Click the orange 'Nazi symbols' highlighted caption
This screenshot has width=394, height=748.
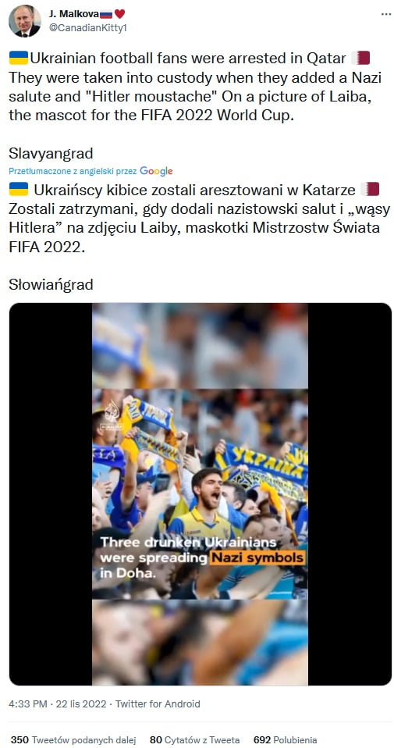coord(257,557)
